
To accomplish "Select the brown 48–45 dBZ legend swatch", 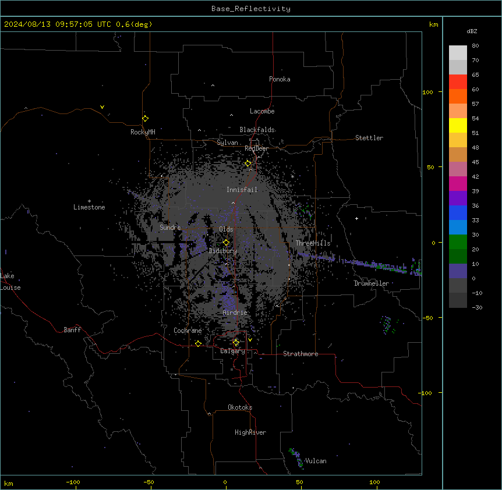I will (x=458, y=154).
